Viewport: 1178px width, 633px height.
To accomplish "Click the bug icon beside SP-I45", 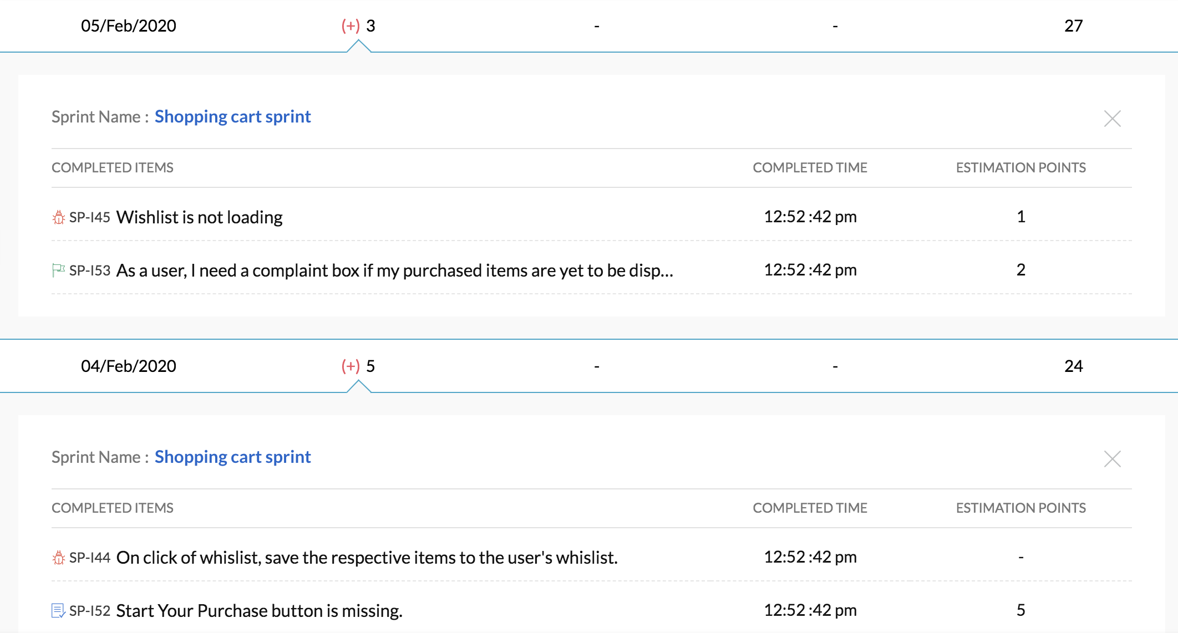I will (x=58, y=217).
